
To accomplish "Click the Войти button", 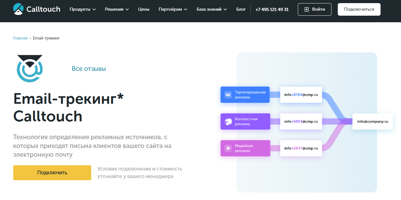I will pyautogui.click(x=315, y=9).
